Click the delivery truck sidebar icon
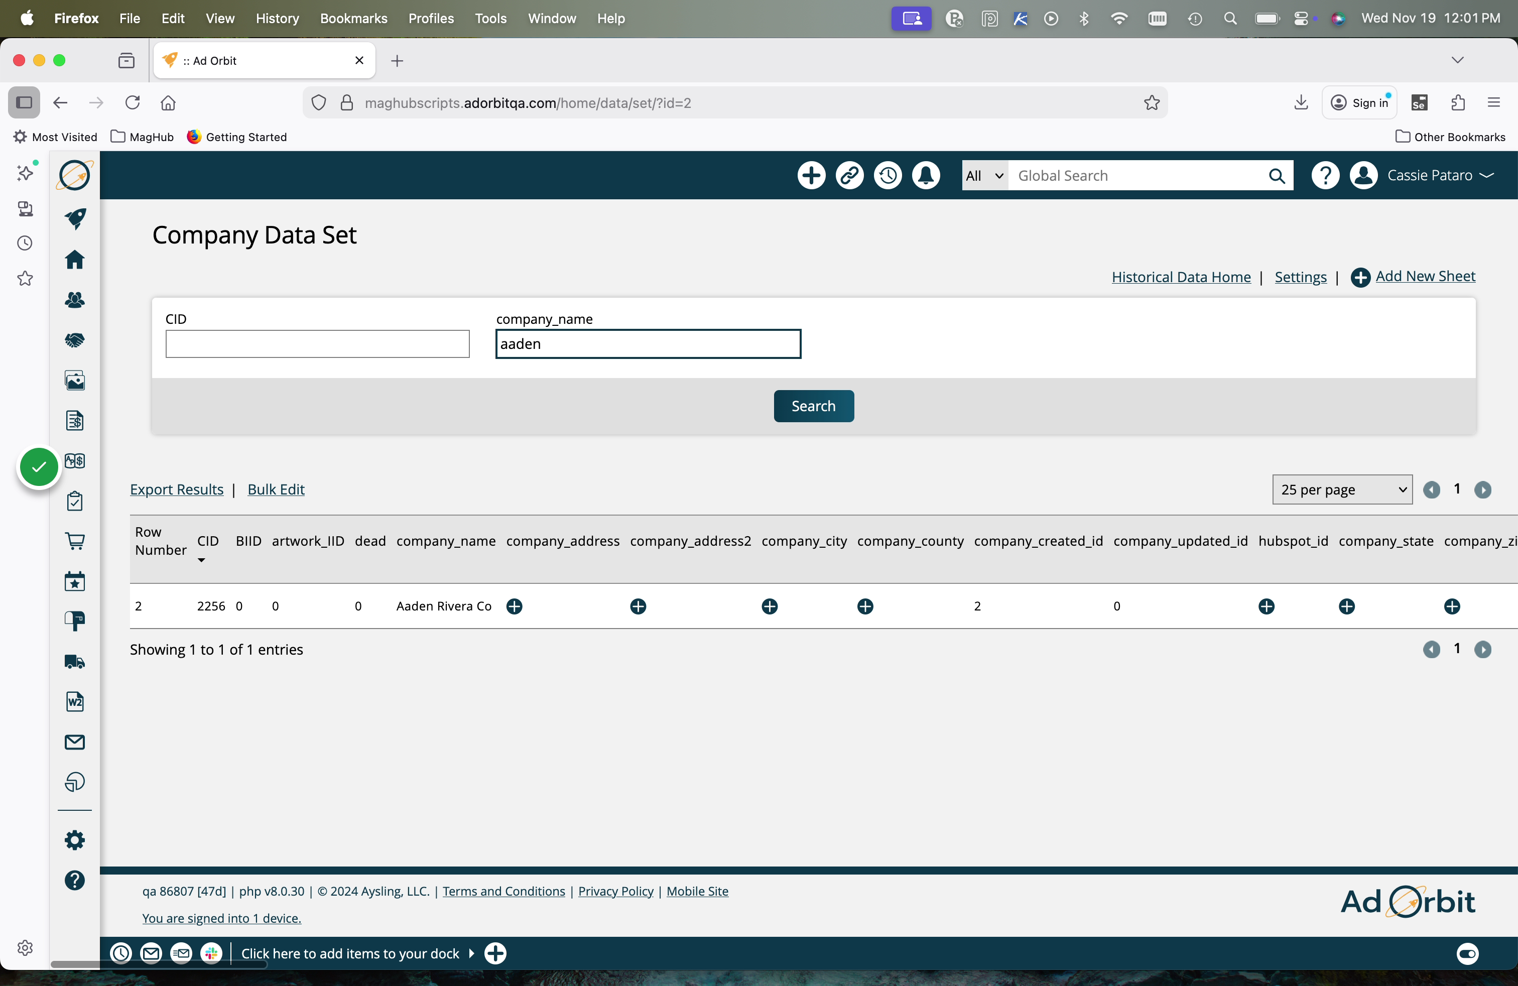This screenshot has width=1518, height=986. click(75, 661)
